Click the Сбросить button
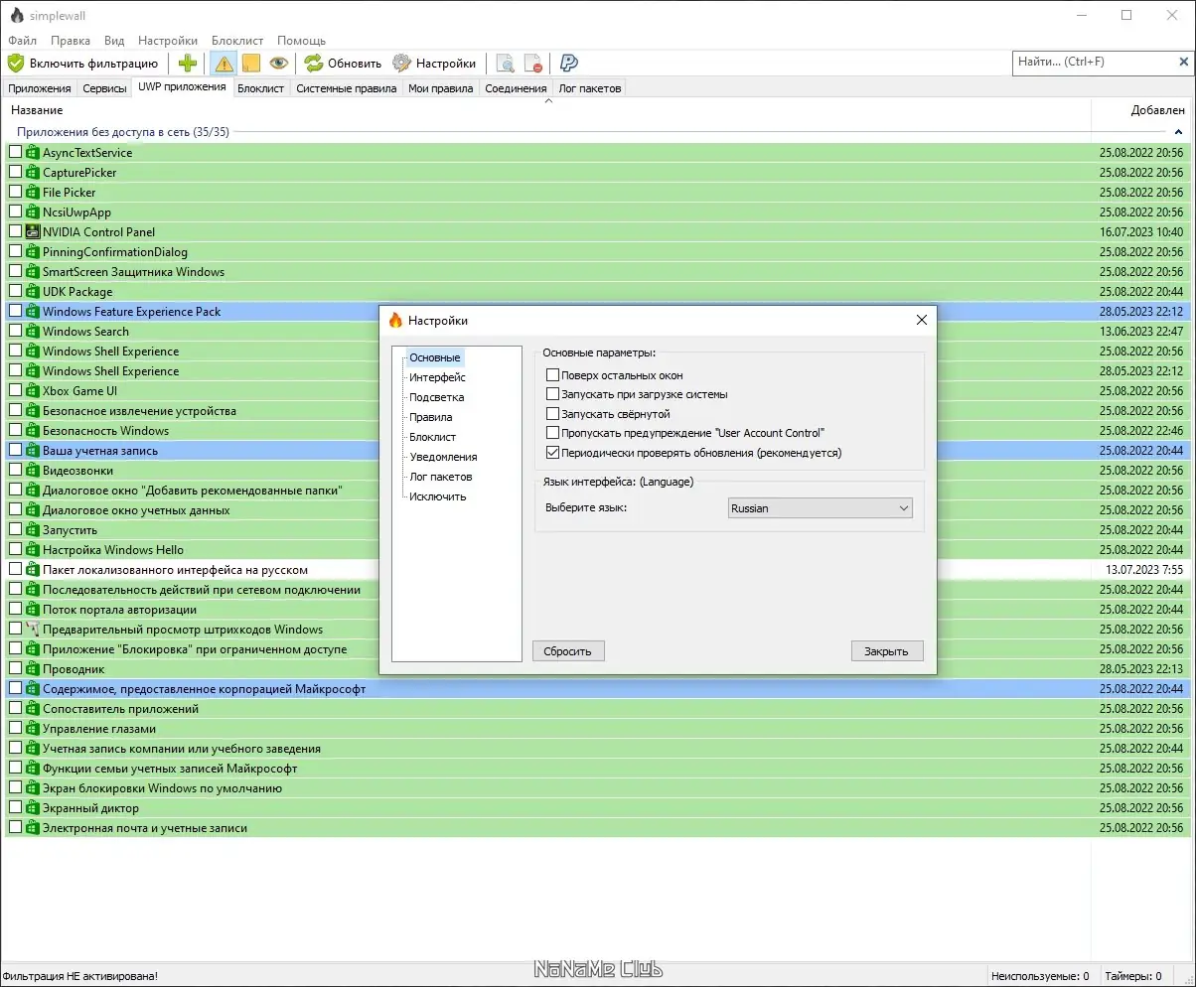This screenshot has width=1196, height=987. pyautogui.click(x=568, y=651)
